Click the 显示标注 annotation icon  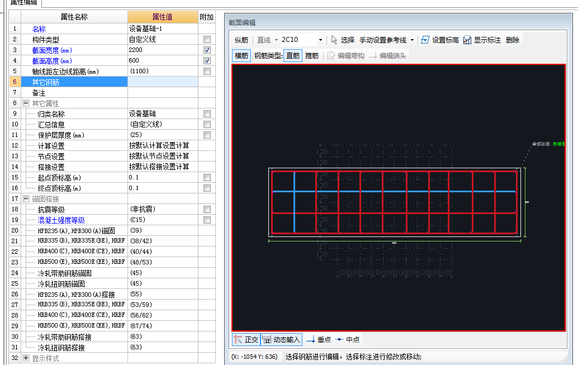(467, 40)
